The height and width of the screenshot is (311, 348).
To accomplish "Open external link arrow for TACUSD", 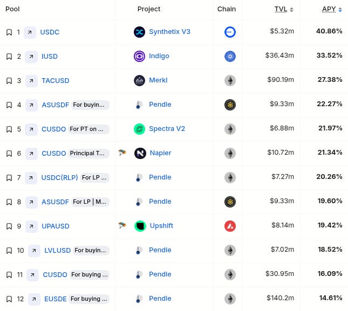I will coord(31,81).
